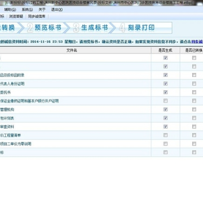Check 是否已转换 for 投标函附录 row

click(x=194, y=75)
